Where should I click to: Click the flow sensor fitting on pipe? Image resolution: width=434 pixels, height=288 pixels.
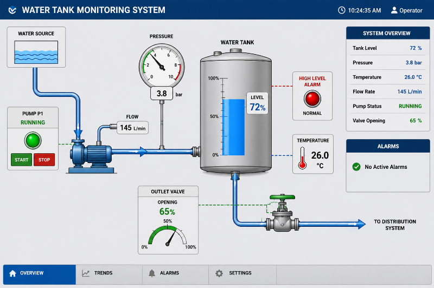pyautogui.click(x=113, y=127)
